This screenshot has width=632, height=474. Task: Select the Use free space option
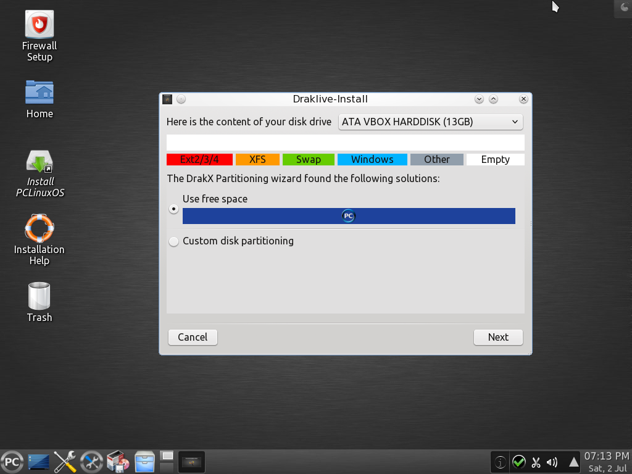point(173,209)
